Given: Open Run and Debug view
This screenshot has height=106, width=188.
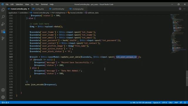Looking at the screenshot, I should 3,24.
